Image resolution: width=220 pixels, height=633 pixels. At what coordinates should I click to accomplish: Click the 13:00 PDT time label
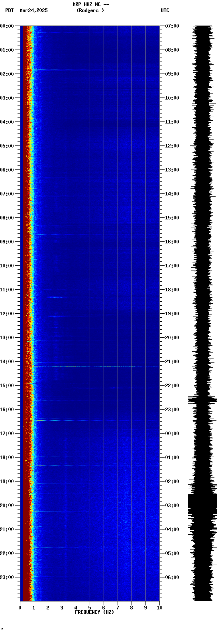[7, 338]
